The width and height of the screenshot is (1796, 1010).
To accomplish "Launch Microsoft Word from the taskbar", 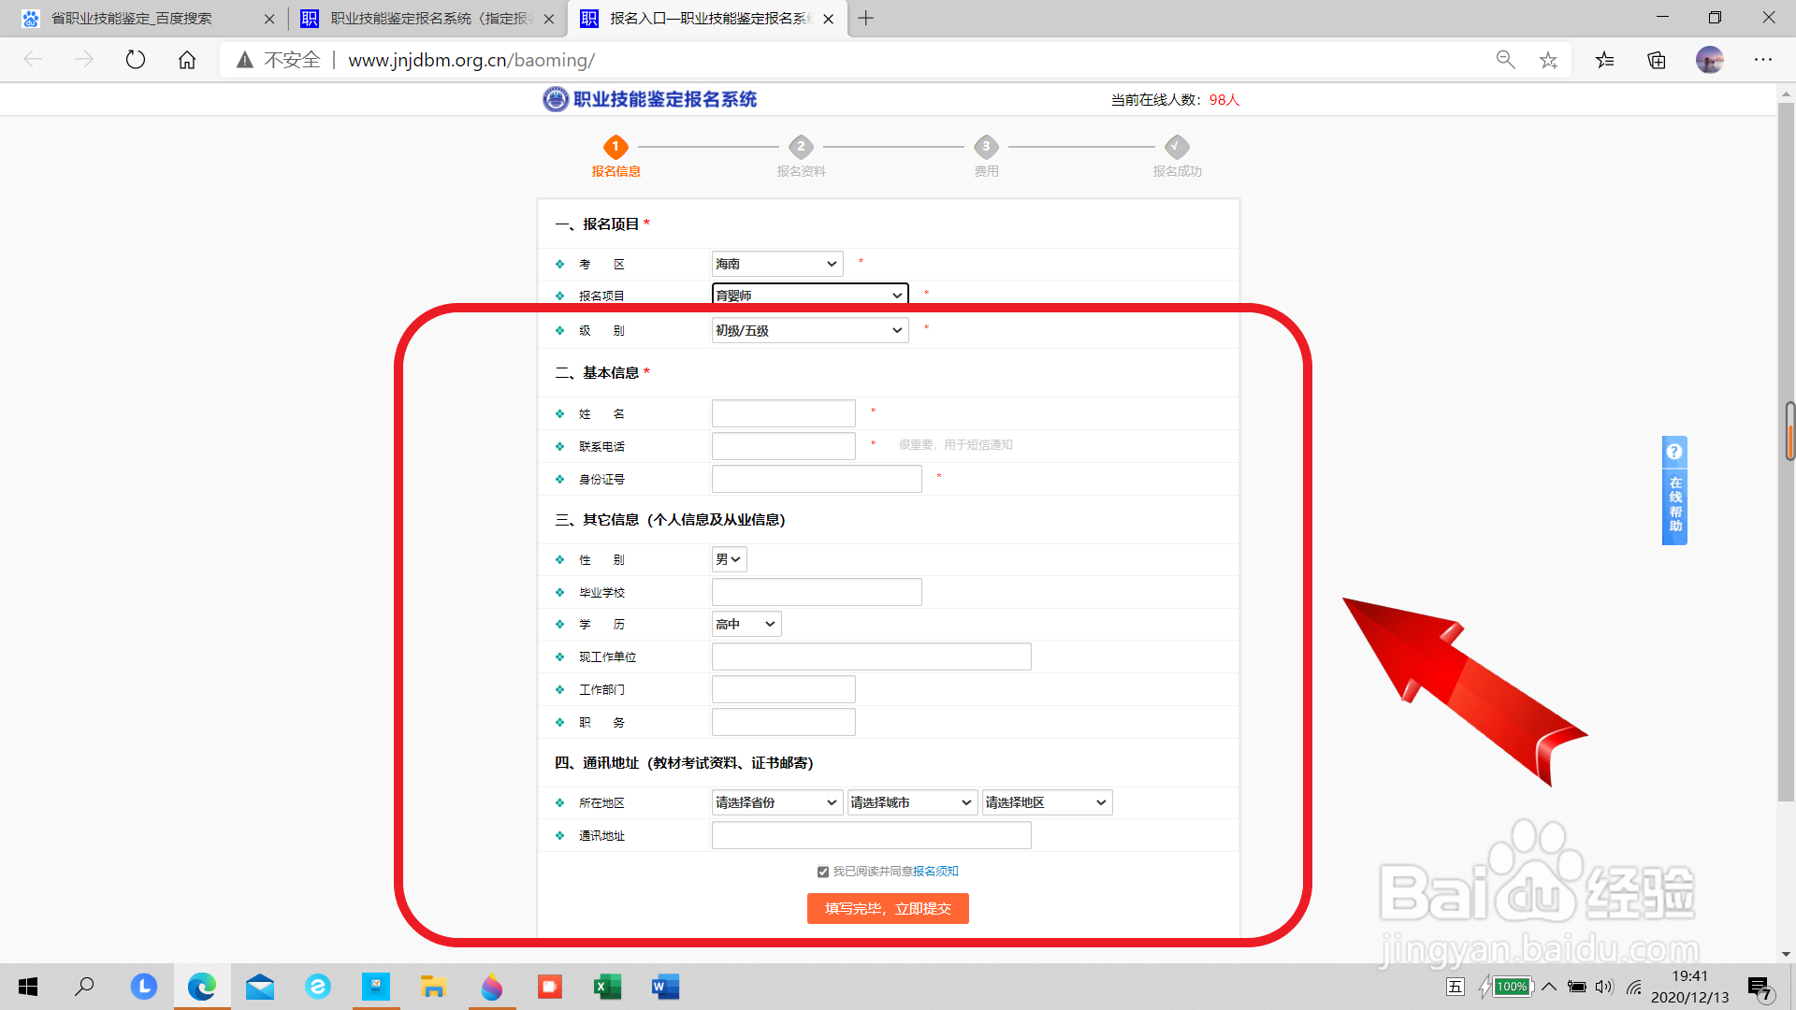I will (x=665, y=987).
